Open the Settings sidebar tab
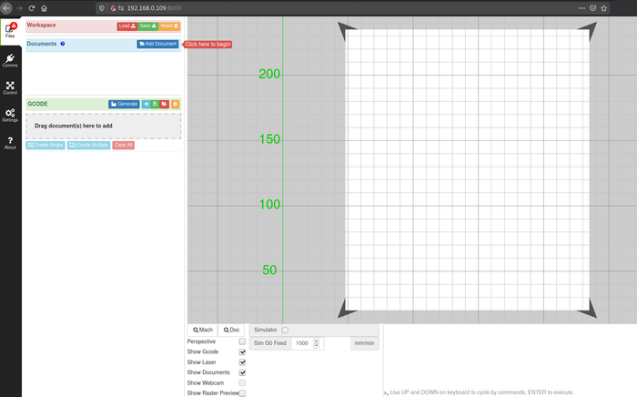The height and width of the screenshot is (397, 637). (10, 115)
